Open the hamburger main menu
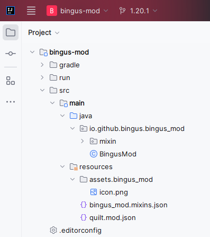Image resolution: width=210 pixels, height=237 pixels. pyautogui.click(x=31, y=11)
